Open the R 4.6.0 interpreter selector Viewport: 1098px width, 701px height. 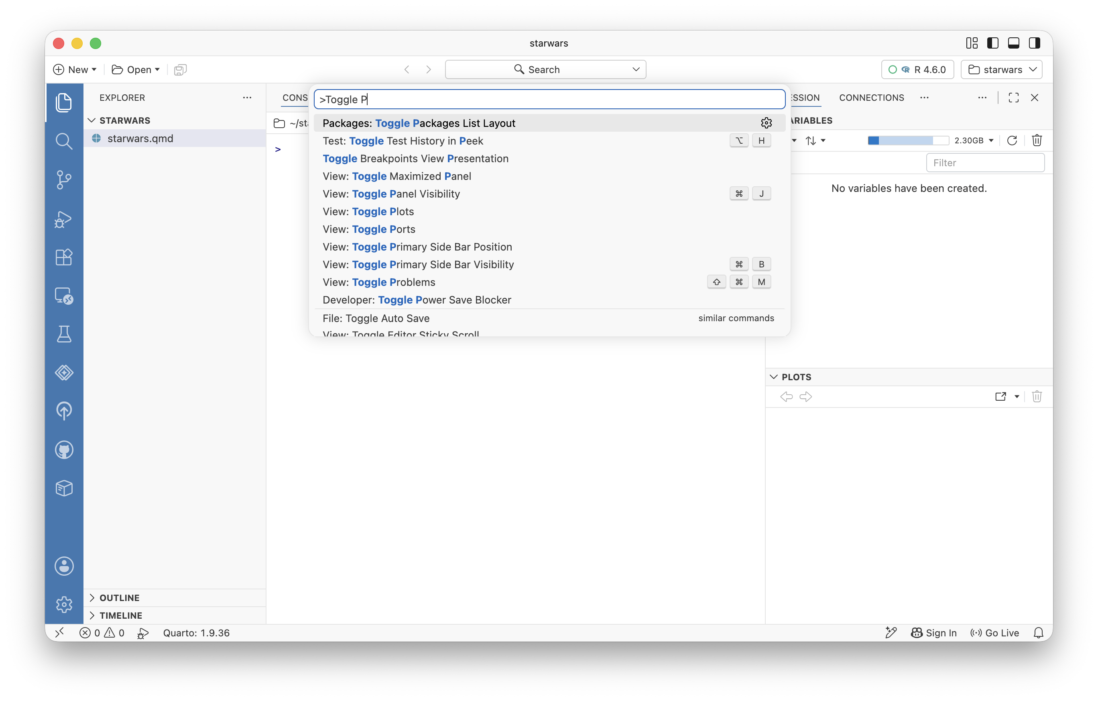[917, 69]
